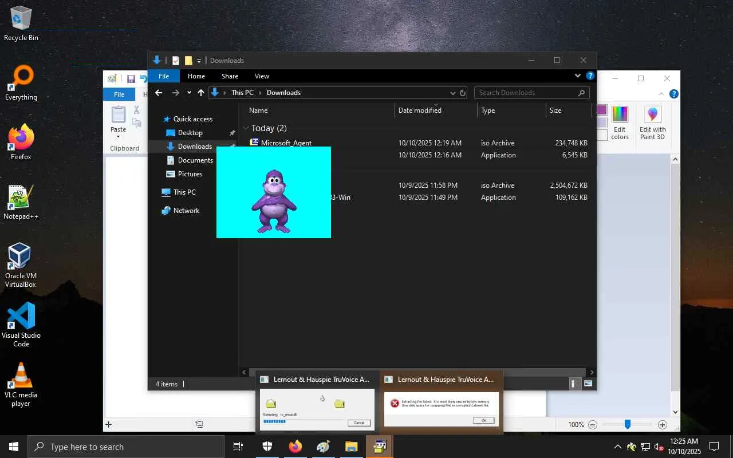This screenshot has width=733, height=458.
Task: Open Paint help button
Action: 675,94
